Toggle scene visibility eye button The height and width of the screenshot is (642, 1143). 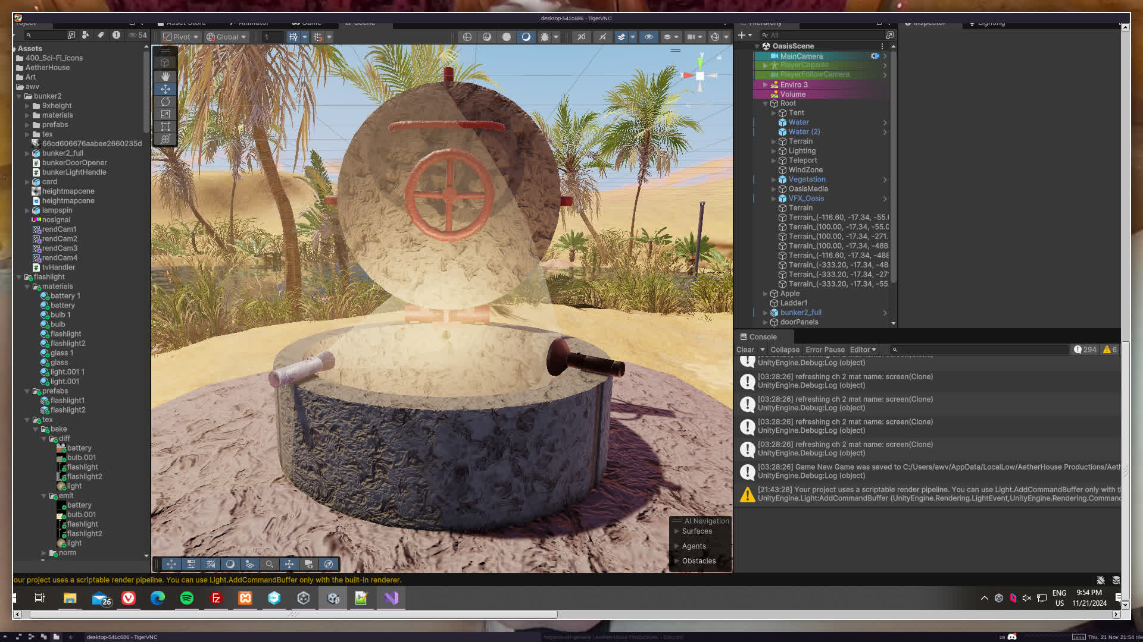pyautogui.click(x=649, y=37)
